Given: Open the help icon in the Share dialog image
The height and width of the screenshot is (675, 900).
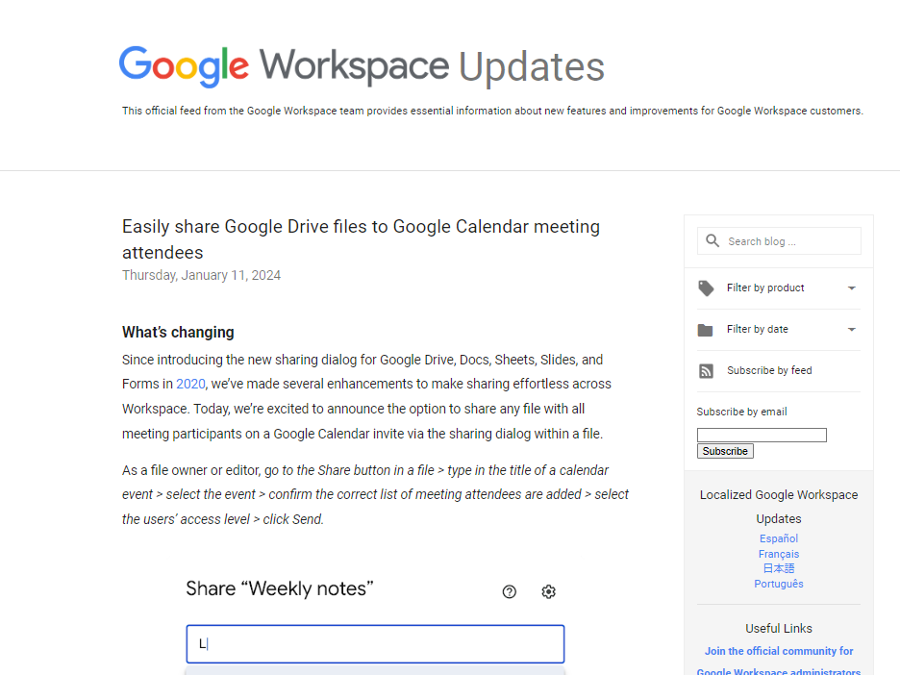Looking at the screenshot, I should [509, 591].
